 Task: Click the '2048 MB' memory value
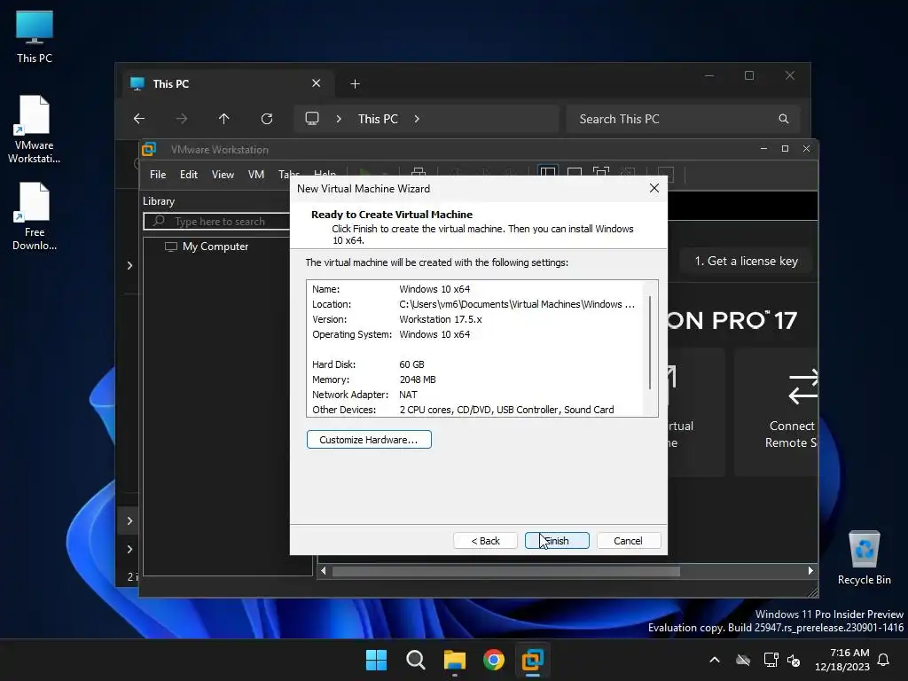(x=418, y=380)
